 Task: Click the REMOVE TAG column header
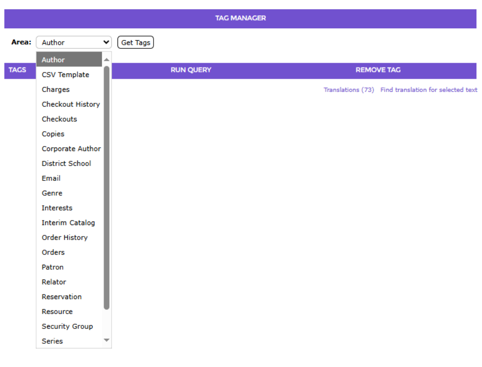point(378,70)
